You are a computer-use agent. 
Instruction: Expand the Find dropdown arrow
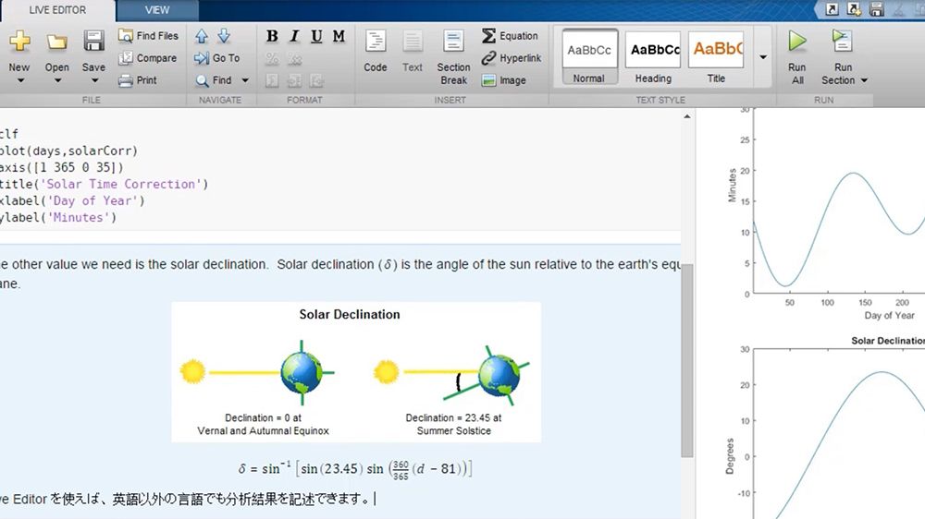coord(245,80)
